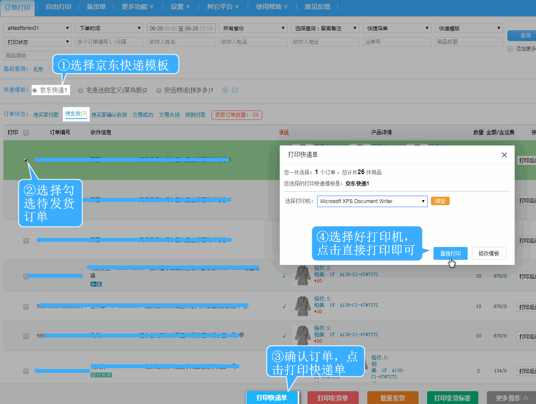Click the plus icon beside 添加更多
This screenshot has height=404, width=536.
coord(510,49)
